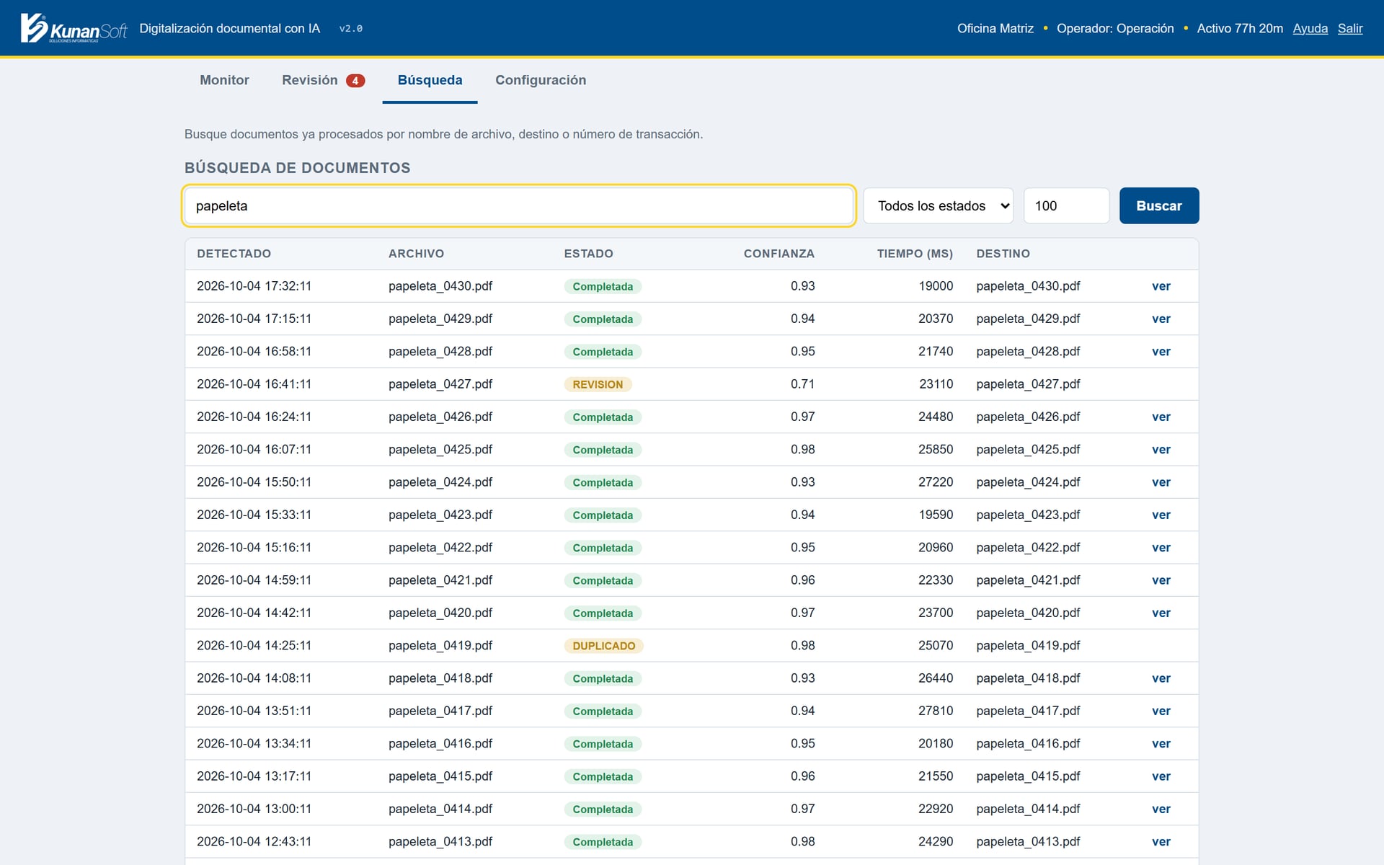This screenshot has width=1384, height=865.
Task: Click the red Revisión count badge
Action: pos(355,81)
